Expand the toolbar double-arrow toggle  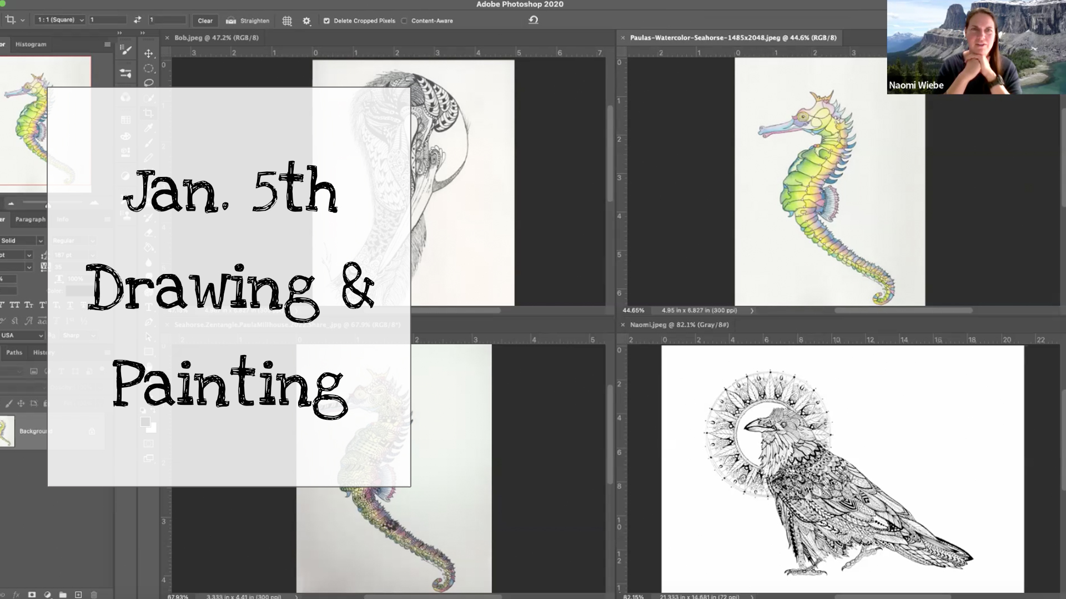143,33
